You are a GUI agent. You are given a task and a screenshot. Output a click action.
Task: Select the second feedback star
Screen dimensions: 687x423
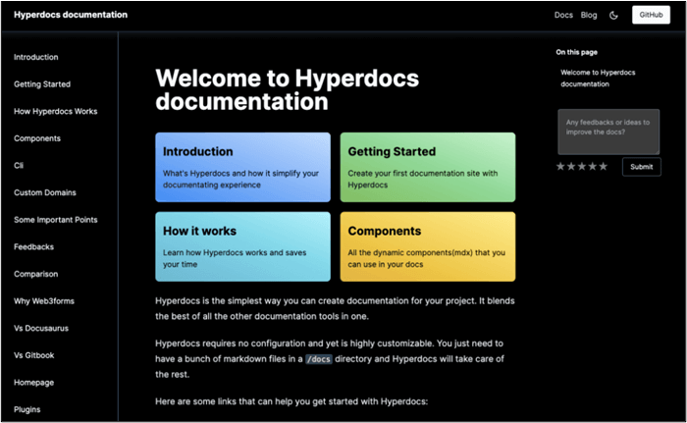pos(571,167)
